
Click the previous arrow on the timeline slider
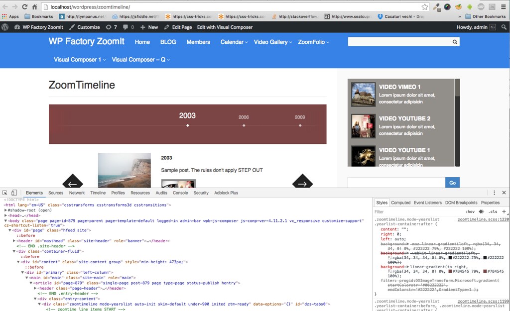click(x=73, y=183)
